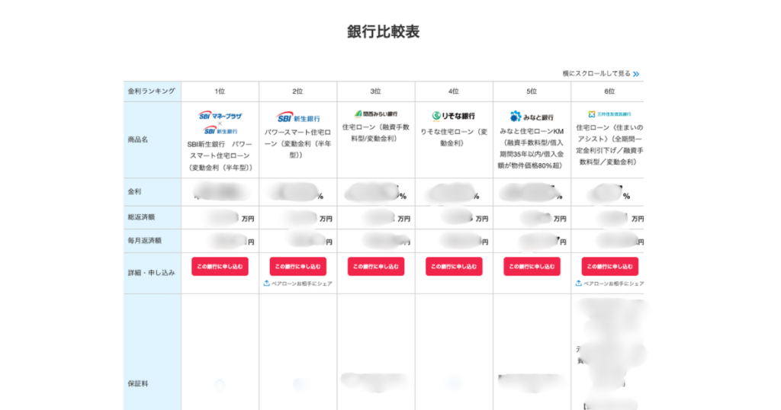Click the 1位 ranking cell

220,91
